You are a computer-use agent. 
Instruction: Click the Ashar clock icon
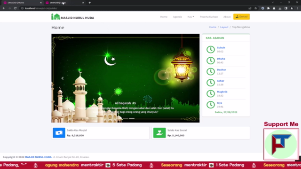211,83
